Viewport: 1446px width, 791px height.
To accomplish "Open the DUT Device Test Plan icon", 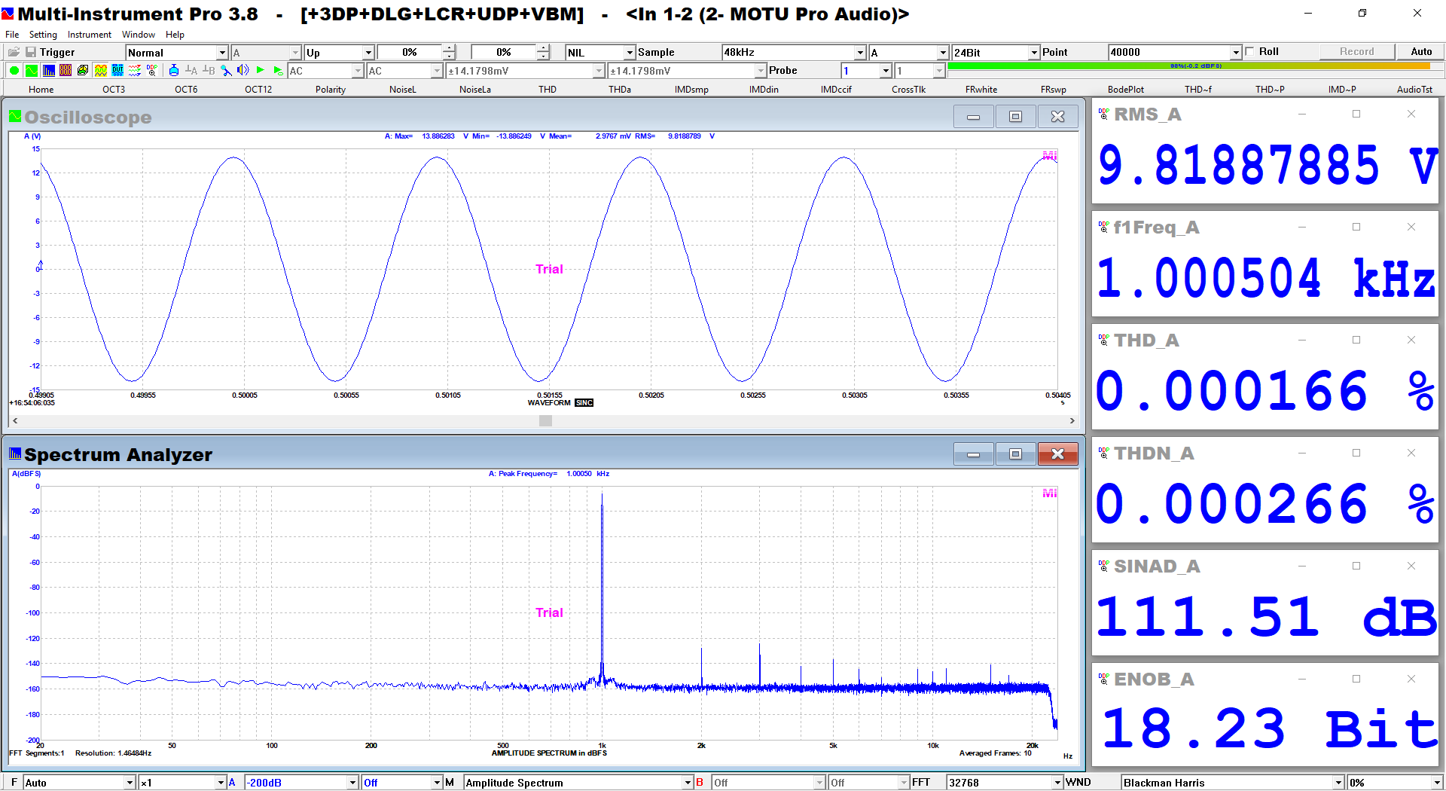I will pos(117,70).
